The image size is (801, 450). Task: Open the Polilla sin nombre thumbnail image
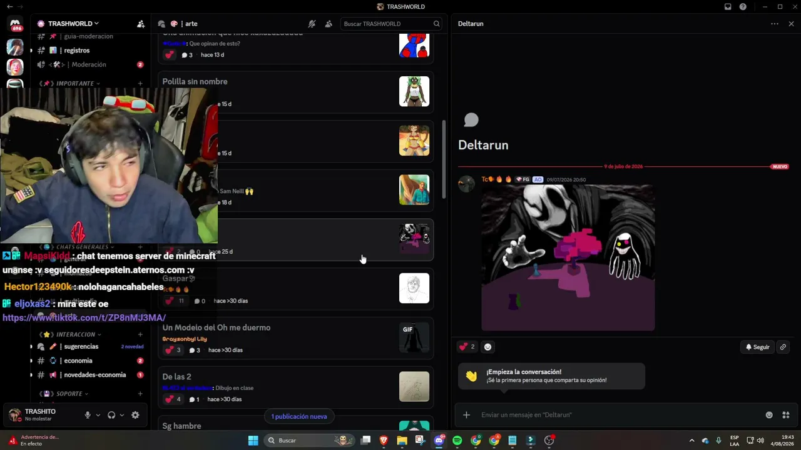[x=414, y=91]
